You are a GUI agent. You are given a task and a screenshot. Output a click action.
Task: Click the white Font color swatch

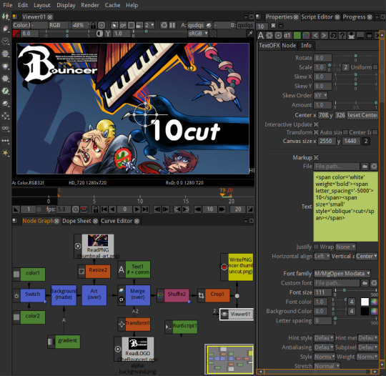tap(365, 302)
